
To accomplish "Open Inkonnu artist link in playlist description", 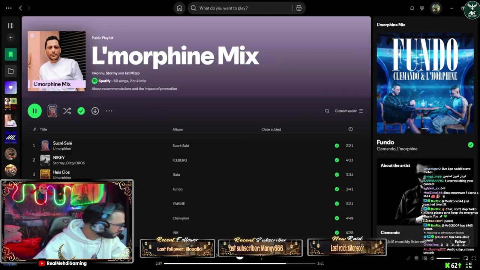I will pyautogui.click(x=97, y=73).
